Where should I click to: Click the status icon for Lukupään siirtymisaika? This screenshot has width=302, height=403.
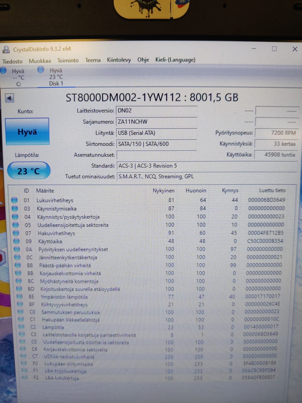pos(24,363)
